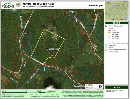The width and height of the screenshot is (130, 99).
Task: Select the Interstate red road swatch
Action: 110,30
